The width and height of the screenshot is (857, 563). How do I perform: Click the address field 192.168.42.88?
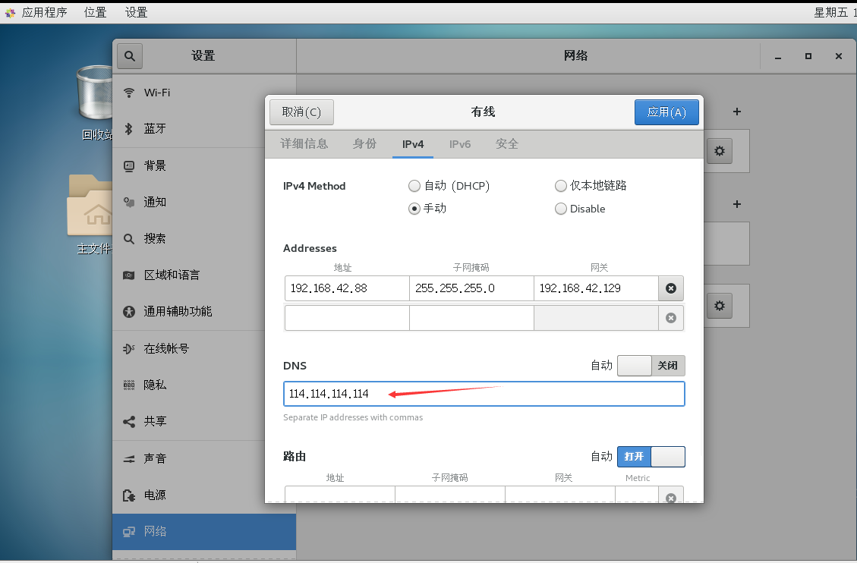[x=347, y=288]
